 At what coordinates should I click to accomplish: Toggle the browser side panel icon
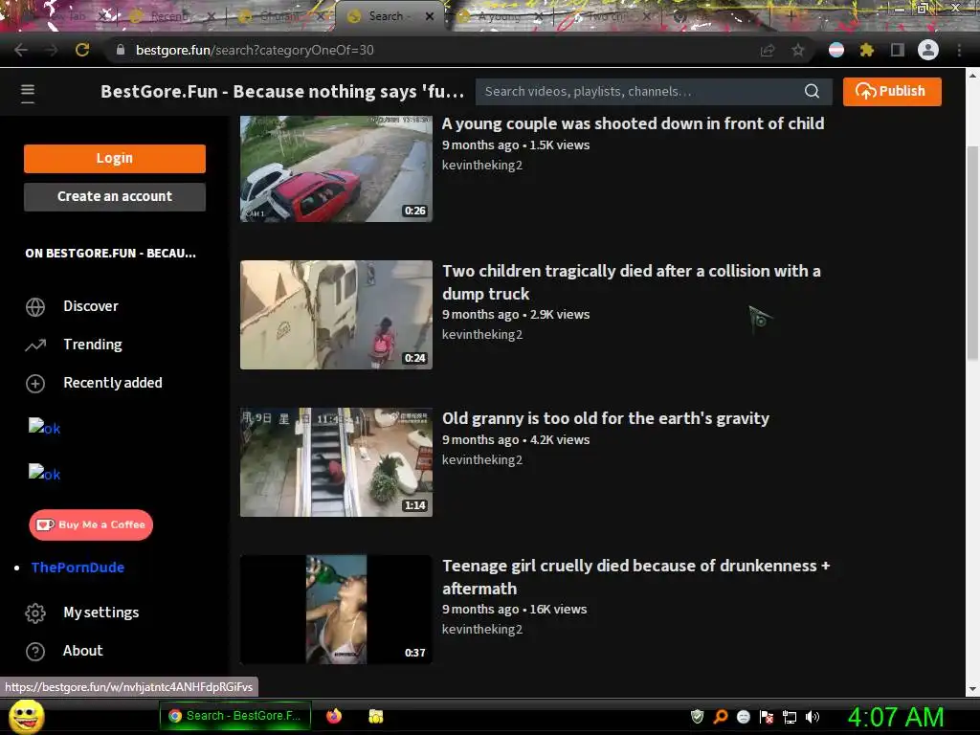(x=898, y=50)
